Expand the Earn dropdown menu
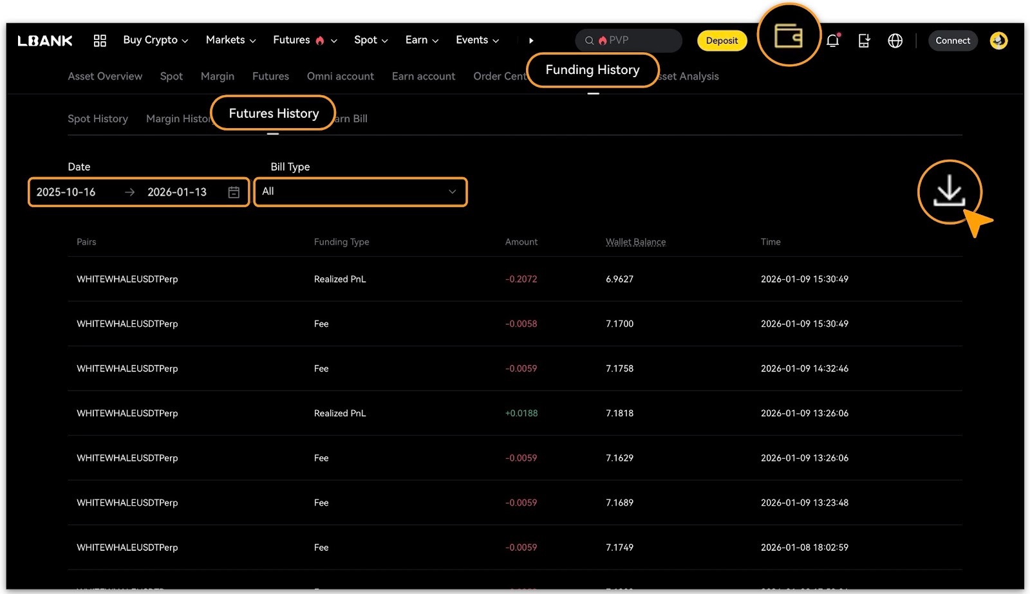The image size is (1030, 594). [422, 40]
